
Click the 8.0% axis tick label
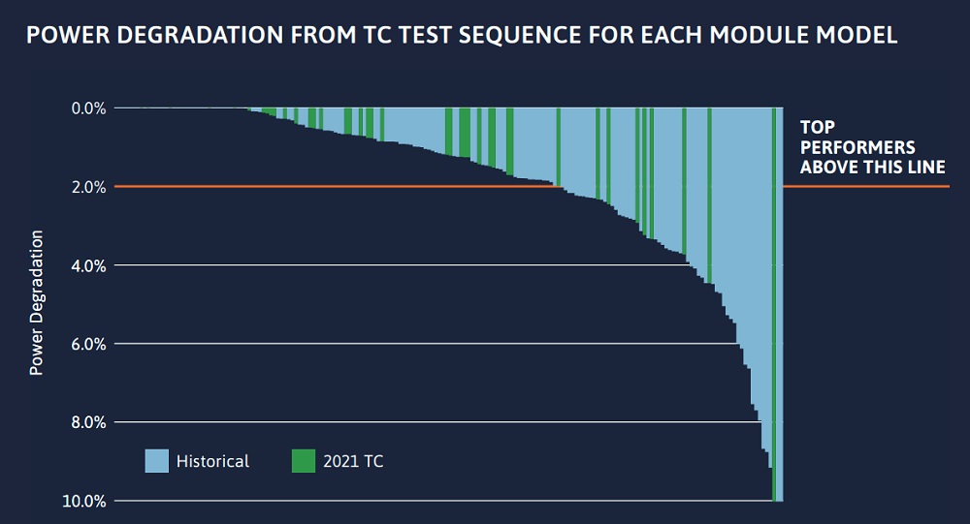coord(88,422)
